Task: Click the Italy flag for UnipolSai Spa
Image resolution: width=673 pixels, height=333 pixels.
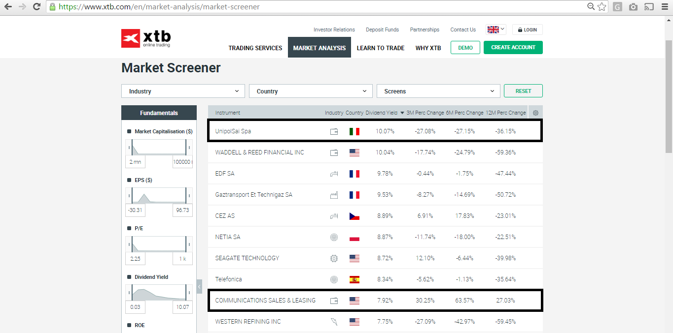Action: tap(354, 131)
